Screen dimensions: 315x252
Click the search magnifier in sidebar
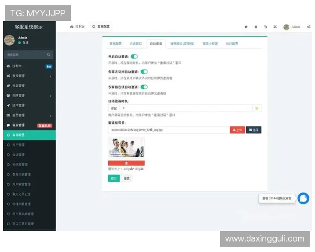[48, 55]
